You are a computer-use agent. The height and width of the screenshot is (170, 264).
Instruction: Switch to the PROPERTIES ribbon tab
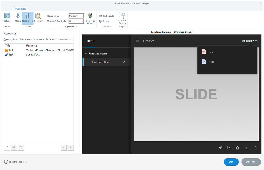20,9
